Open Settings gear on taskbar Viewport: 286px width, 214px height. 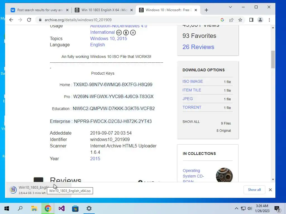(x=89, y=208)
